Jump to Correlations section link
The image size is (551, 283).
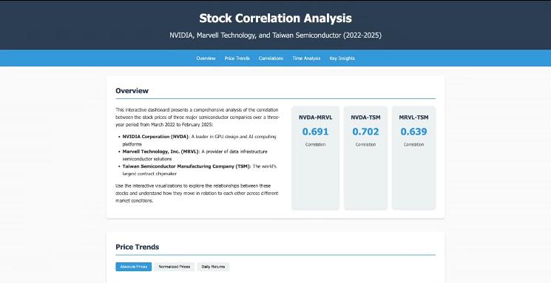click(271, 58)
